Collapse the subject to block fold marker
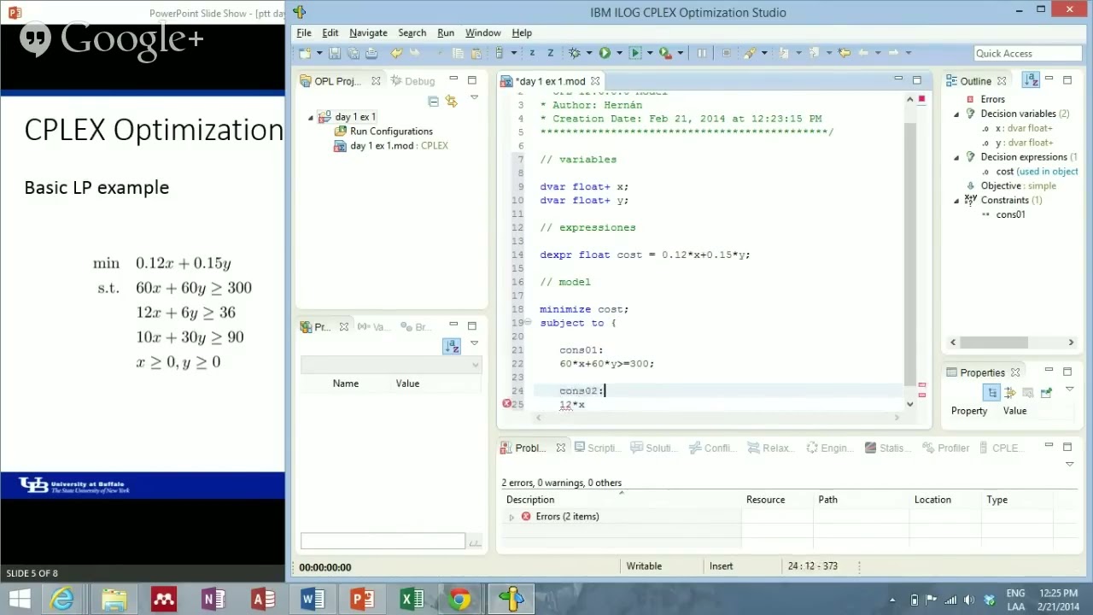The height and width of the screenshot is (615, 1093). 528,323
